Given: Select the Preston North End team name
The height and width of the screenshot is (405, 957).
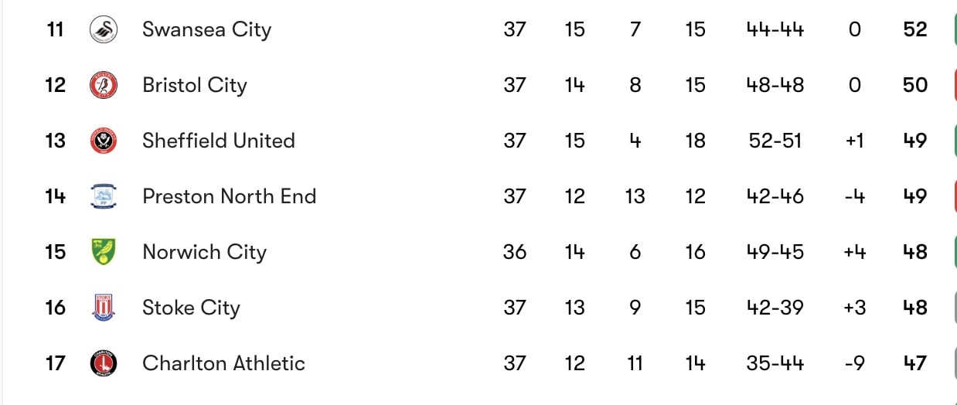Looking at the screenshot, I should tap(230, 196).
